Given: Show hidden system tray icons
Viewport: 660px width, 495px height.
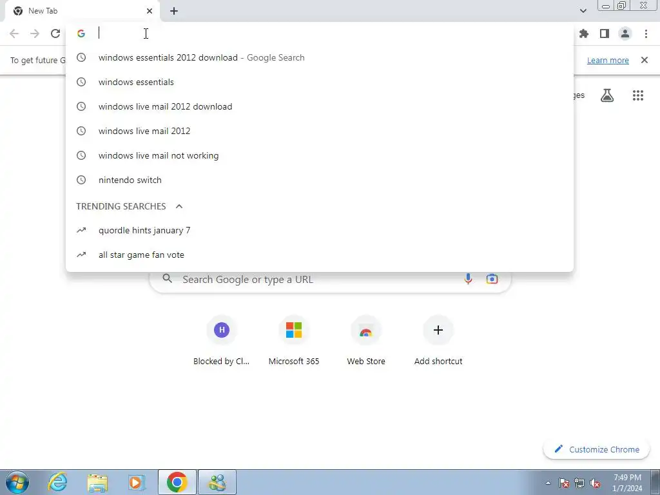Looking at the screenshot, I should 548,483.
